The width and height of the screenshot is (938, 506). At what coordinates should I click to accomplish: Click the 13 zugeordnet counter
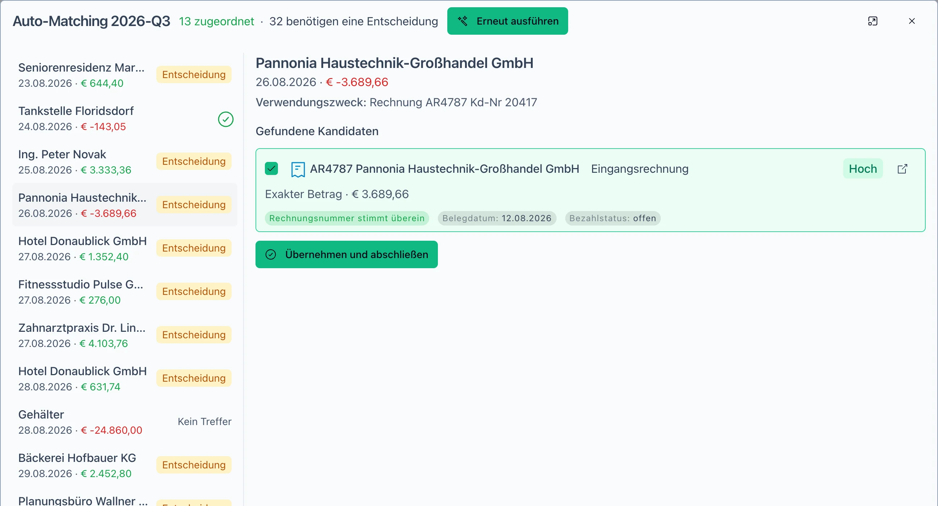[216, 21]
